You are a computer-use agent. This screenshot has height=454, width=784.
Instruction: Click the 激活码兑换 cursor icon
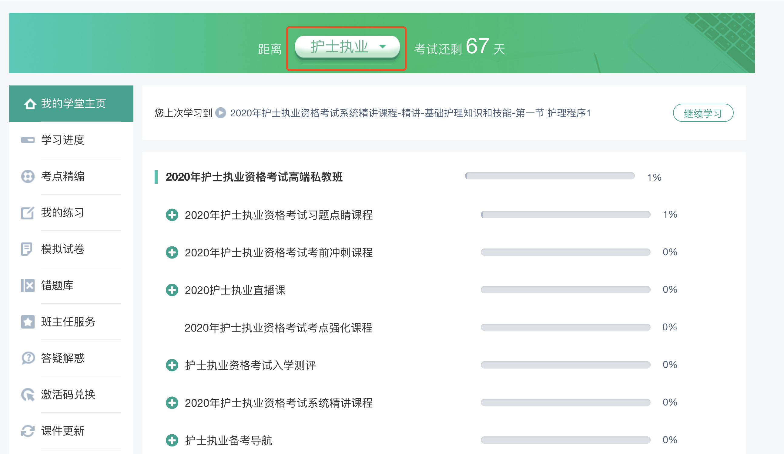coord(28,395)
